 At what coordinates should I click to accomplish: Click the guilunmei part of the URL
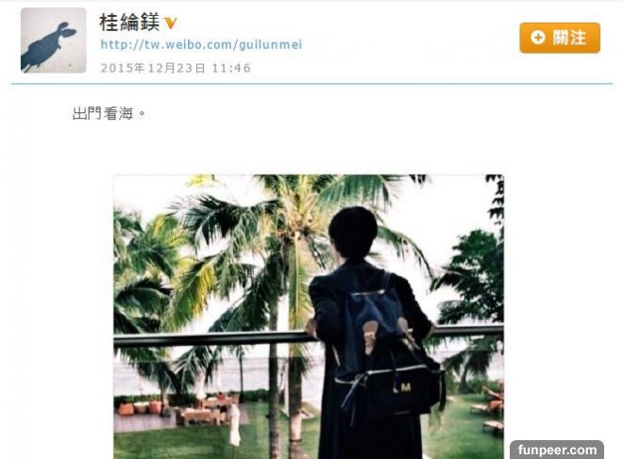click(271, 45)
